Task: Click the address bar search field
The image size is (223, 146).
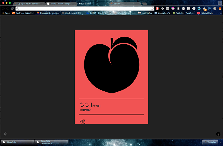Action: 84,9
